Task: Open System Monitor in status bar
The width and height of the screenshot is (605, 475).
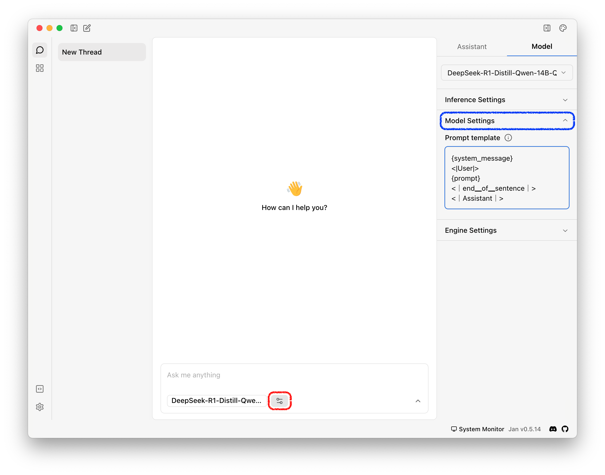Action: pyautogui.click(x=477, y=429)
